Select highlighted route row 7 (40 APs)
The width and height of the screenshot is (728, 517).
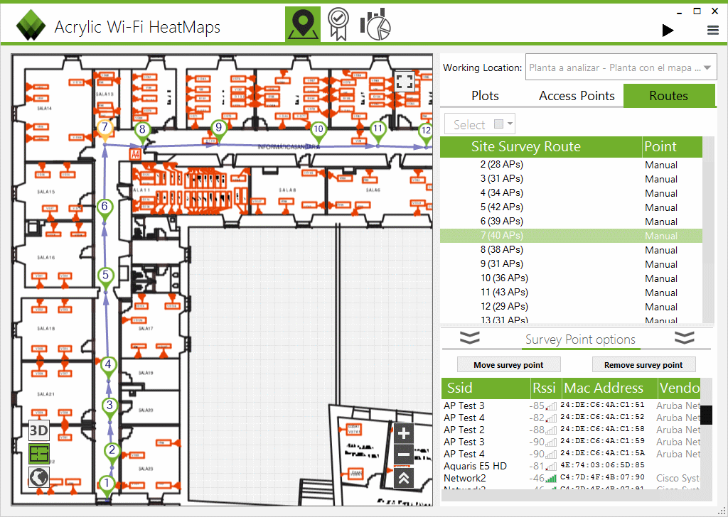(x=571, y=236)
